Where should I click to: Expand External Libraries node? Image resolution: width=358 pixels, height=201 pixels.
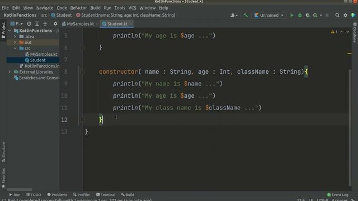pos(10,72)
